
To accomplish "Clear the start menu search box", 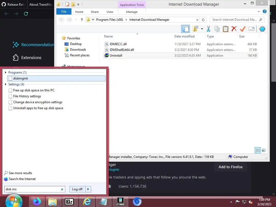I will coord(62,189).
